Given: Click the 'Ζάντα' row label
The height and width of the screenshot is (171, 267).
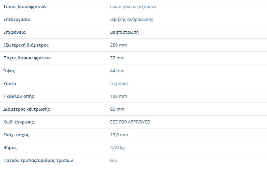Looking at the screenshot, I should [x=10, y=84].
